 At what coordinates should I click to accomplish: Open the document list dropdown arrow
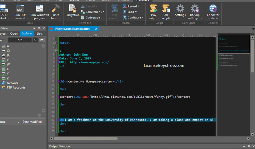pos(253,29)
